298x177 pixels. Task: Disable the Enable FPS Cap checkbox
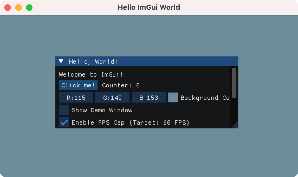[64, 122]
